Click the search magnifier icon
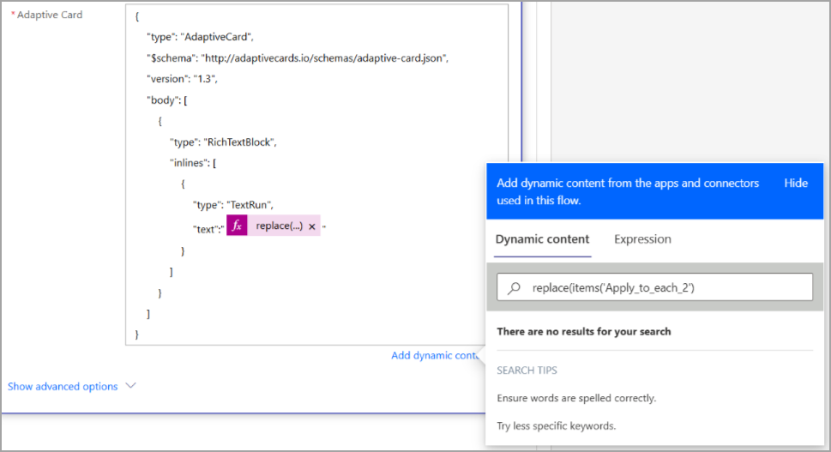This screenshot has width=831, height=452. tap(515, 288)
